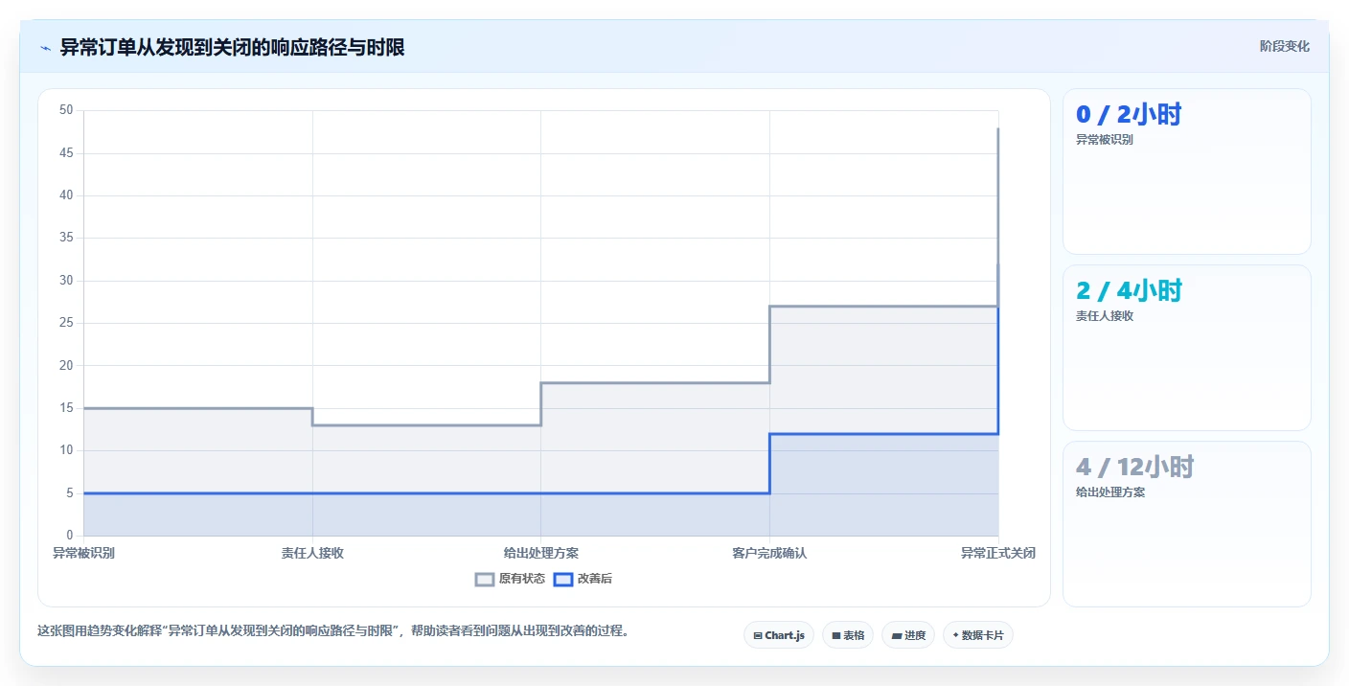Image resolution: width=1349 pixels, height=686 pixels.
Task: Click the y-axis value 50
Action: [x=66, y=110]
